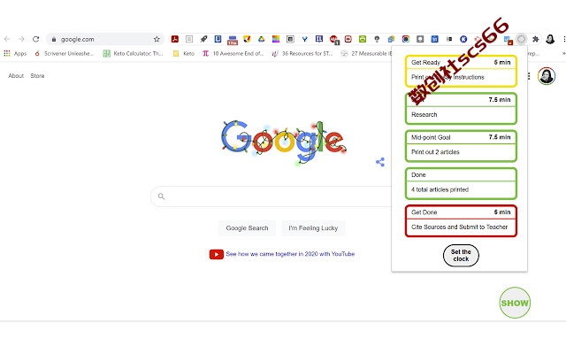Open the 2020 with YouTube link
566x354 pixels.
point(290,254)
